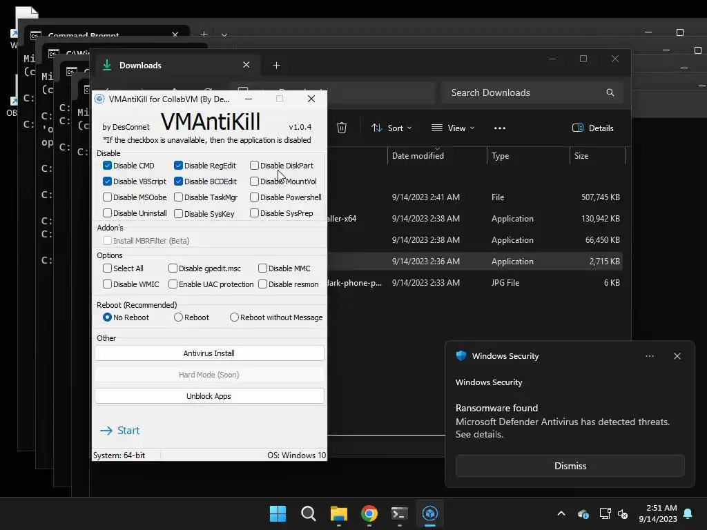707x530 pixels.
Task: Select the Application row sized 2,715 KB
Action: tap(475, 262)
